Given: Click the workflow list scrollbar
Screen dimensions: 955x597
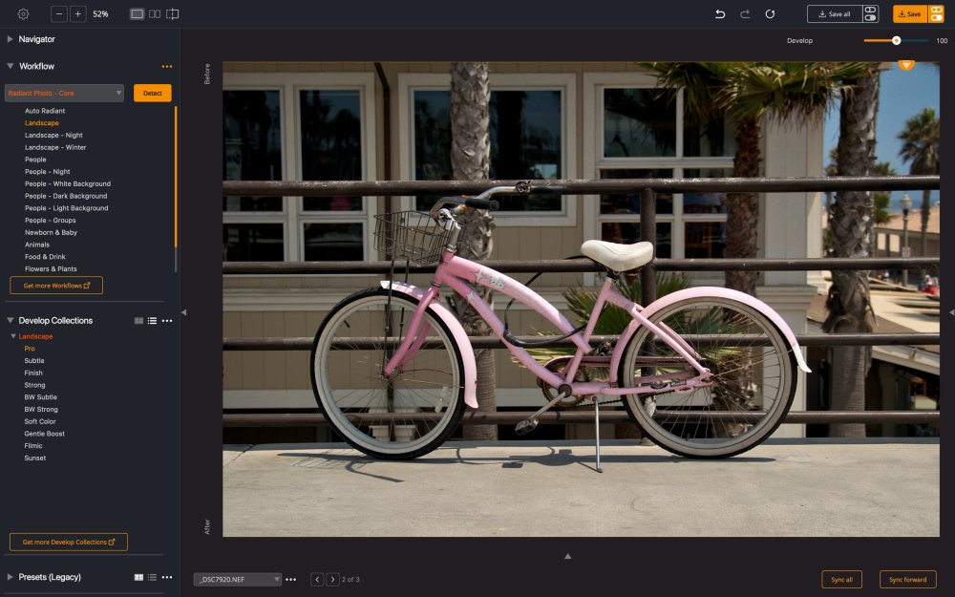Looking at the screenshot, I should 176,177.
